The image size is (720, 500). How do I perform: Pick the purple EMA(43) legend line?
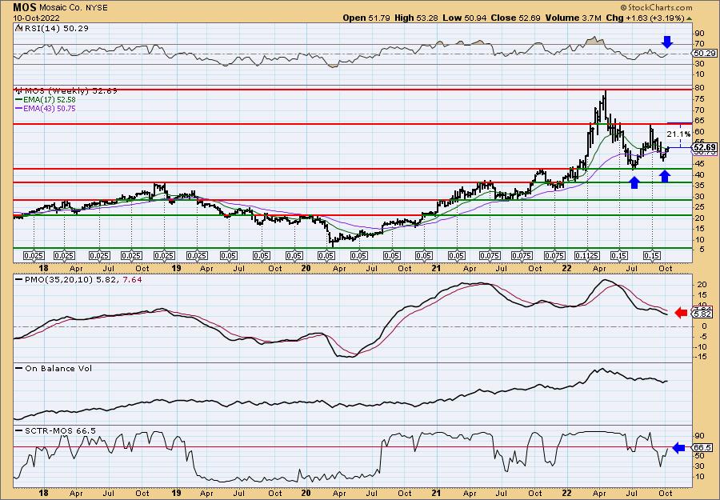(x=46, y=108)
